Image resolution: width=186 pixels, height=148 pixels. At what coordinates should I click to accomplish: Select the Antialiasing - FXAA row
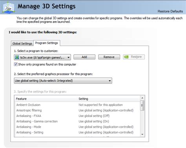(x=77, y=116)
